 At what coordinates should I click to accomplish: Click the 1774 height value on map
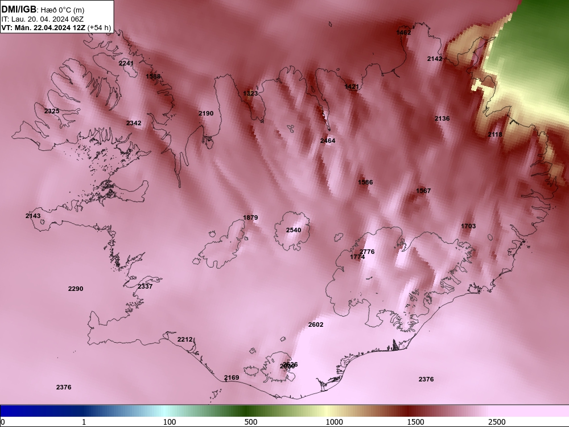point(357,257)
